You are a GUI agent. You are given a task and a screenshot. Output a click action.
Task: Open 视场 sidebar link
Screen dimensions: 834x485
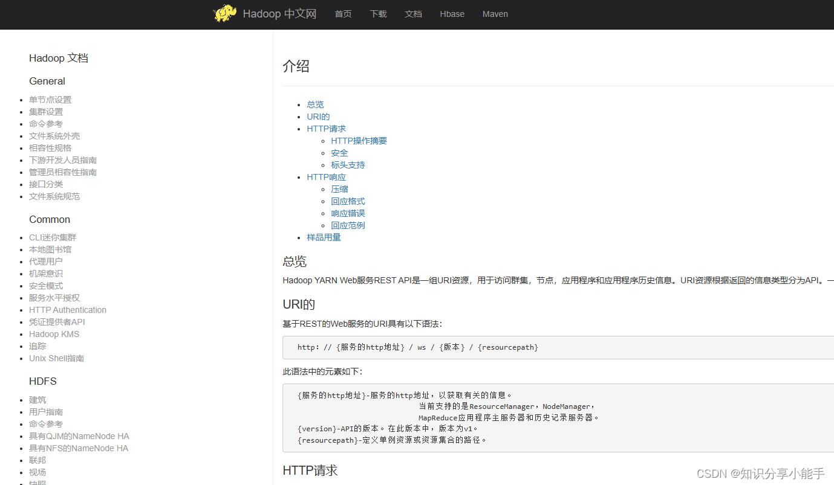[37, 472]
